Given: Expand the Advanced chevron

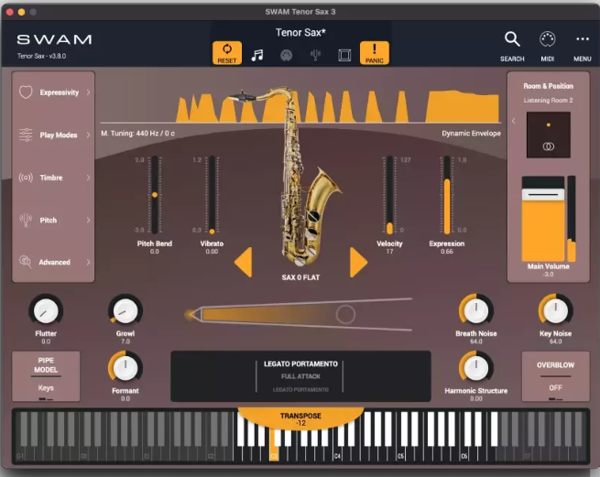Looking at the screenshot, I should coord(88,262).
